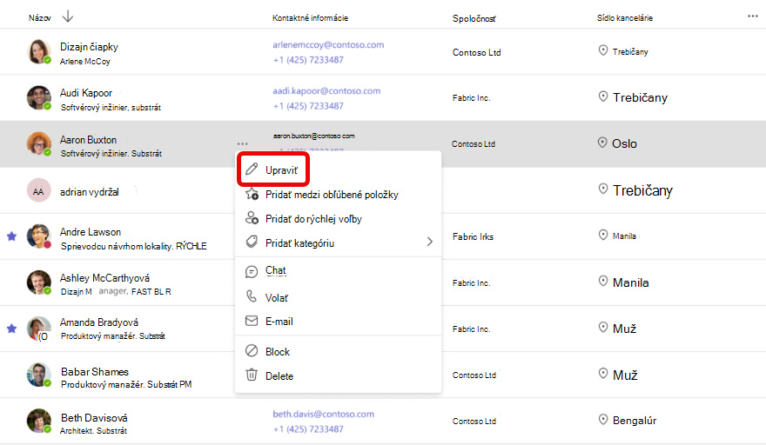The image size is (766, 445).
Task: Click the Block circle-slash icon
Action: click(251, 351)
